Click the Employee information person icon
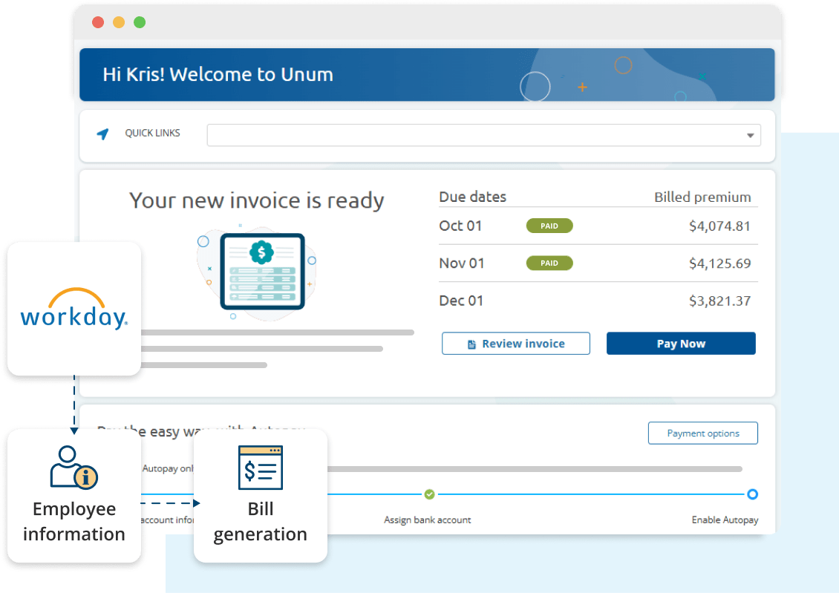 74,467
